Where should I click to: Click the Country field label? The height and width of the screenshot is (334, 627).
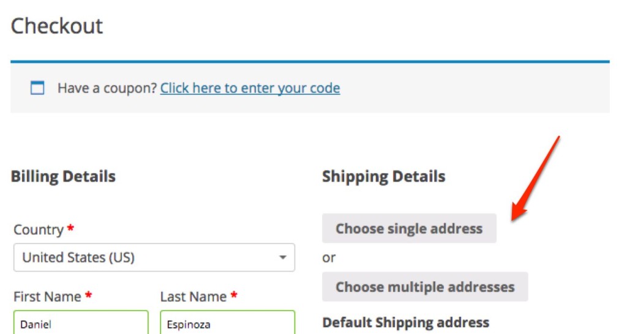pyautogui.click(x=39, y=230)
